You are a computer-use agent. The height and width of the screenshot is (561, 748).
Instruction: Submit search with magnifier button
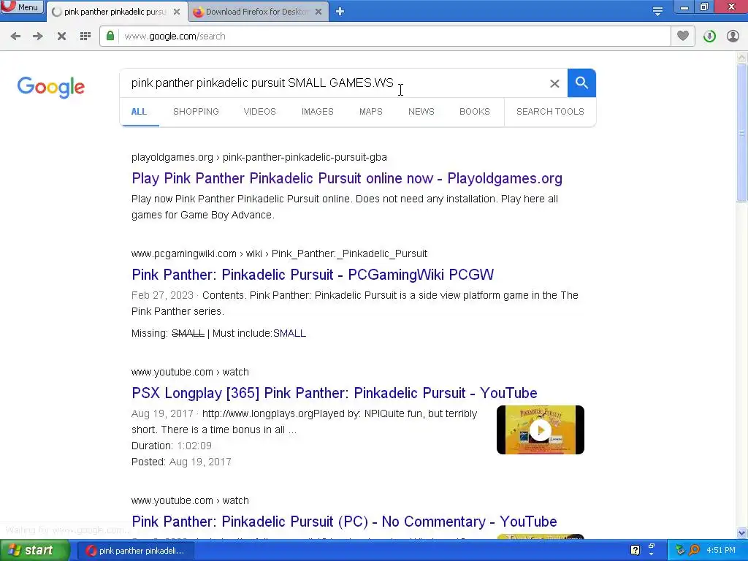coord(581,83)
